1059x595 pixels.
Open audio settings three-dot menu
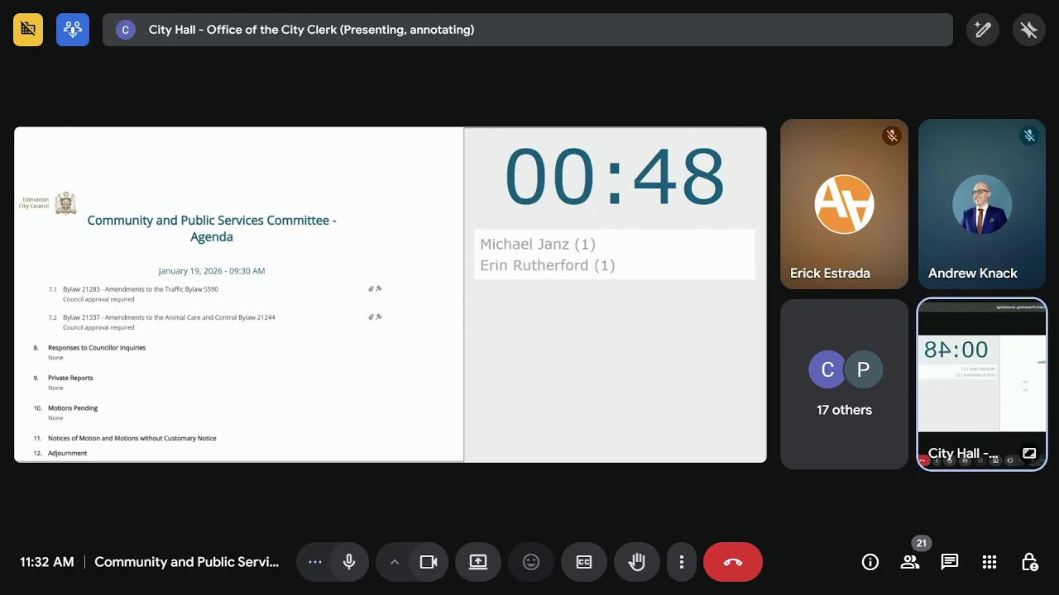pyautogui.click(x=315, y=562)
